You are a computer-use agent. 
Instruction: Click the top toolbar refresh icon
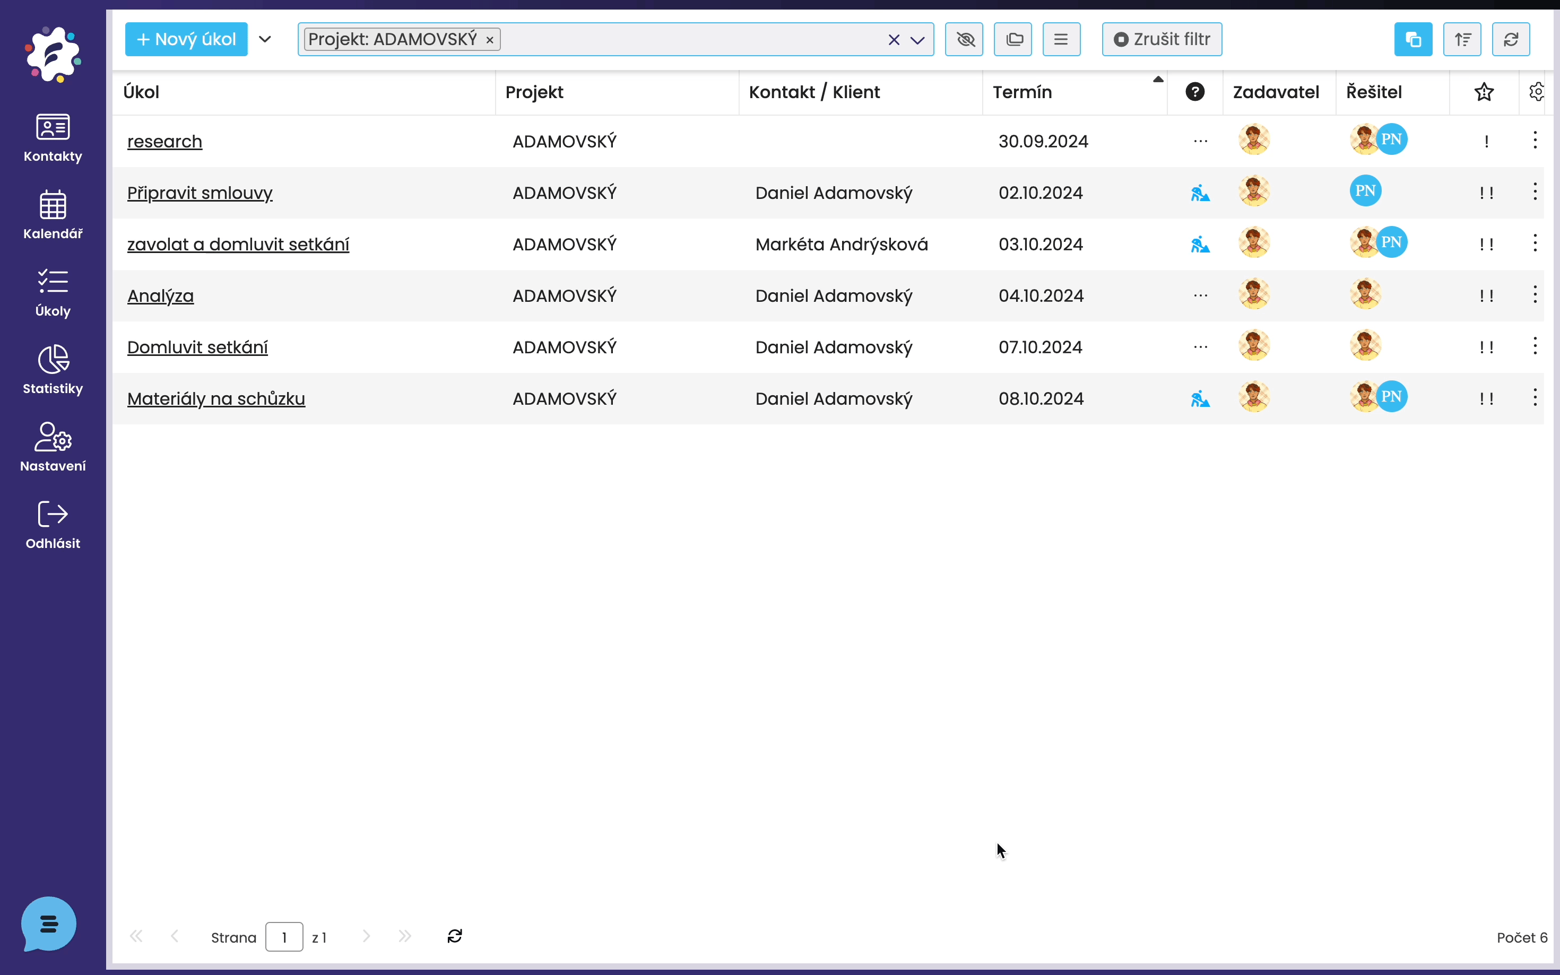[1511, 39]
